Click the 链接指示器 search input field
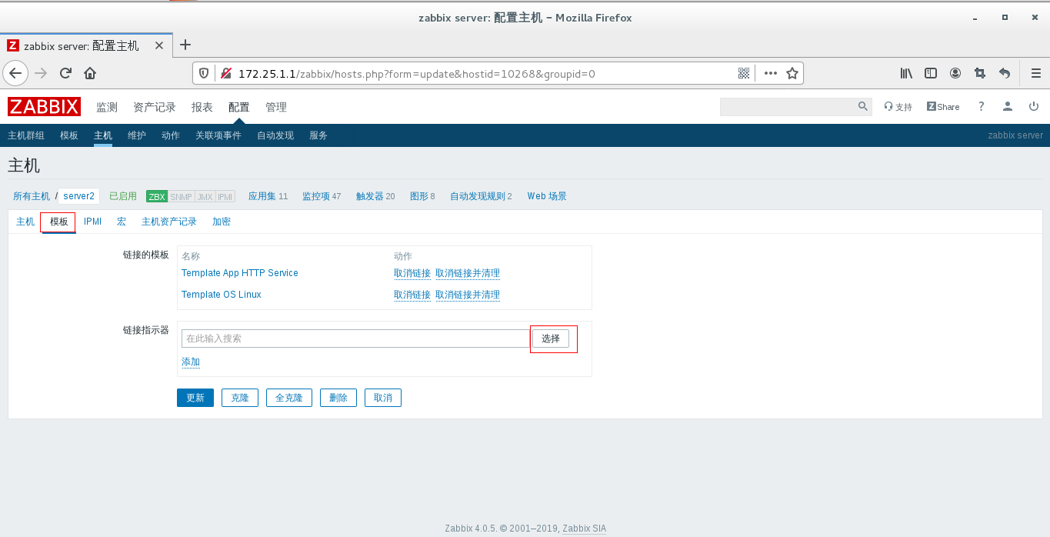This screenshot has width=1050, height=537. (x=354, y=338)
